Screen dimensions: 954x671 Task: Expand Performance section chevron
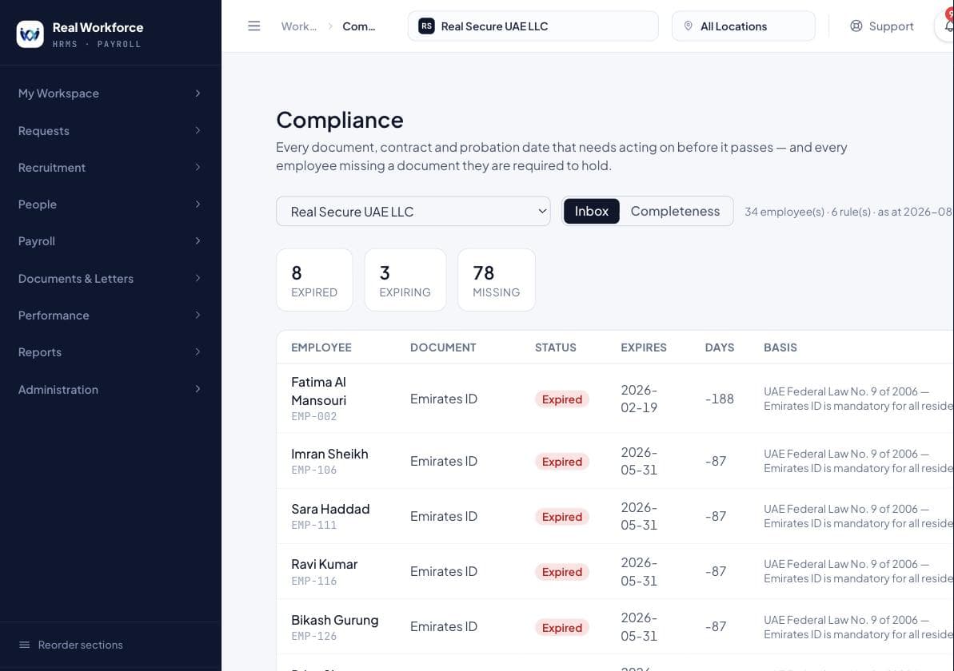click(198, 315)
